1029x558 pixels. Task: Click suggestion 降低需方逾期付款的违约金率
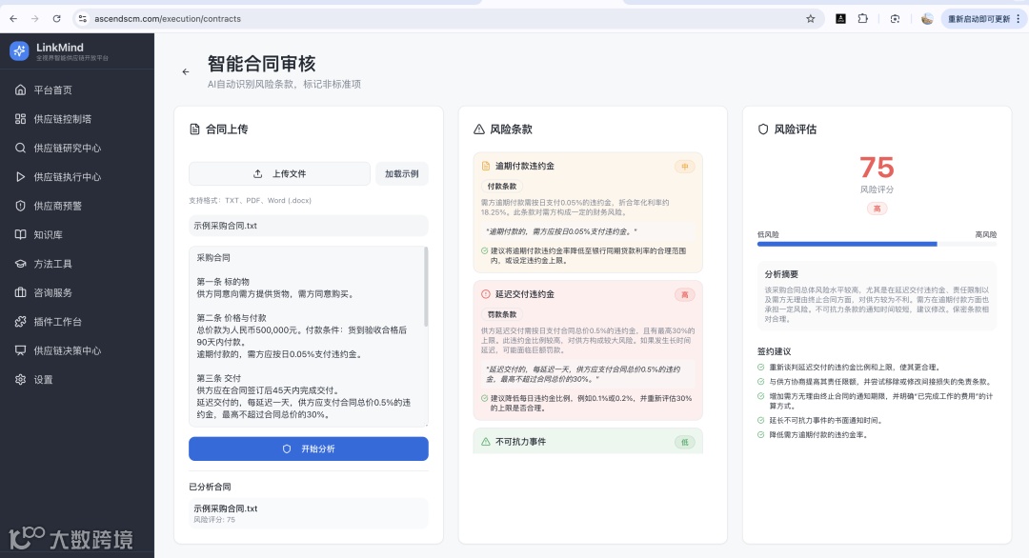coord(817,435)
